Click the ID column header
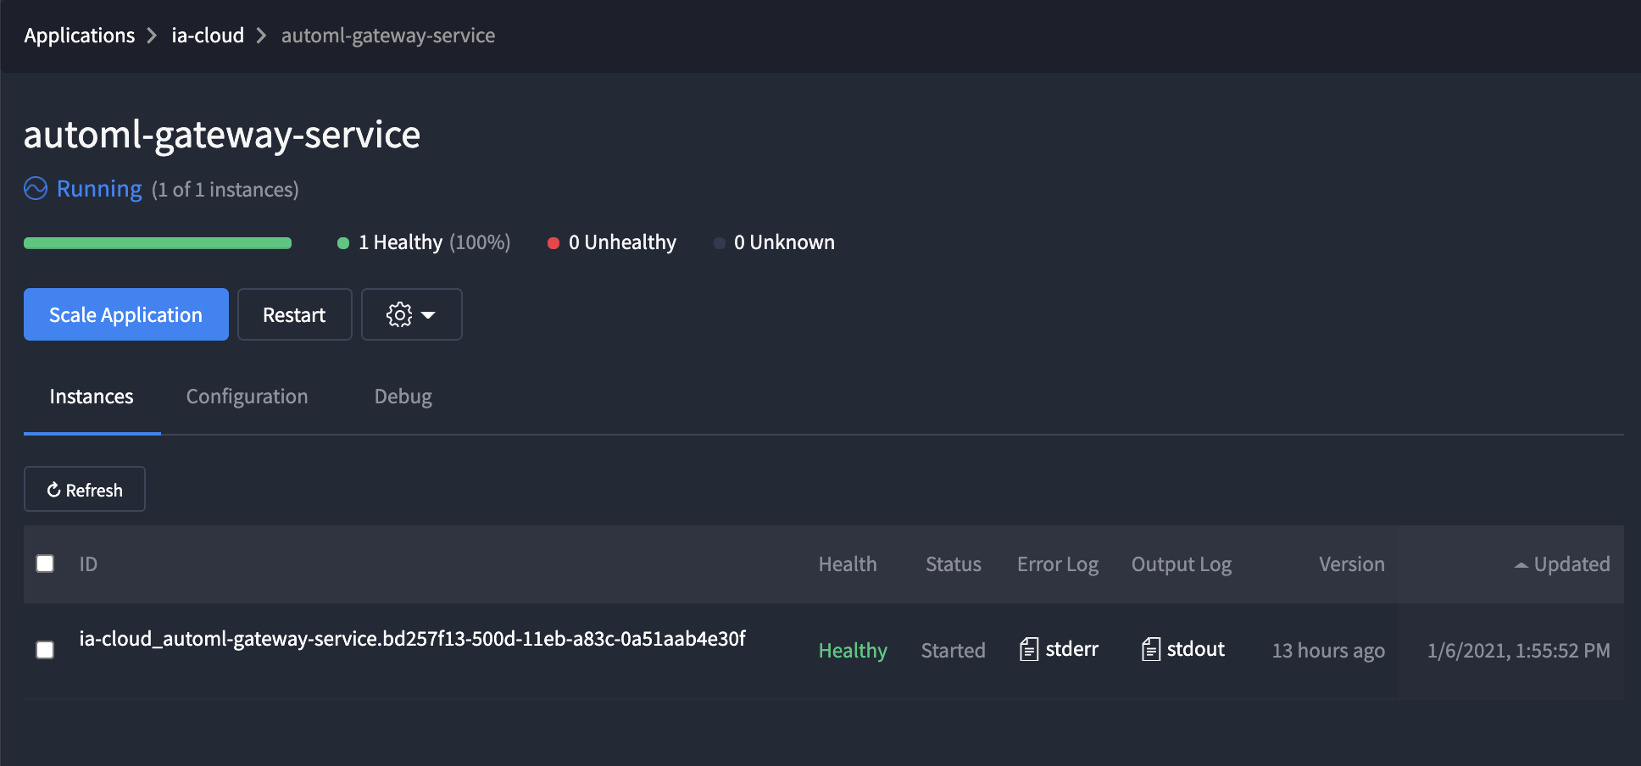Image resolution: width=1641 pixels, height=766 pixels. 88,564
